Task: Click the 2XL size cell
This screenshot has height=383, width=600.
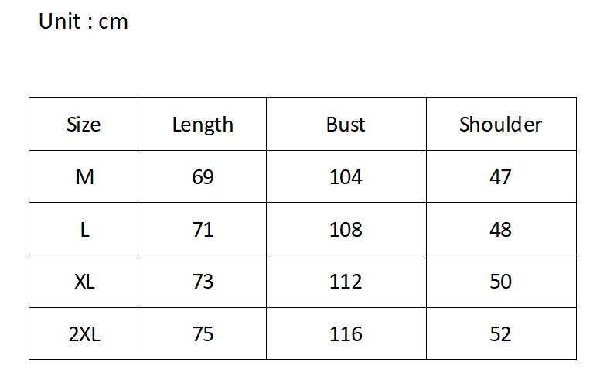Action: click(x=84, y=334)
